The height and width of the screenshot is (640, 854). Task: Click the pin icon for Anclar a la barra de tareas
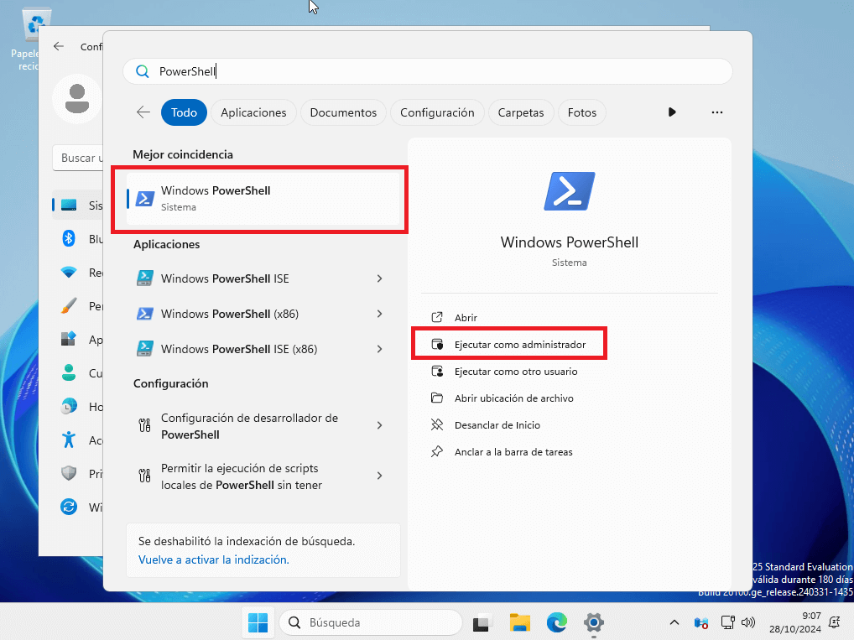click(437, 451)
